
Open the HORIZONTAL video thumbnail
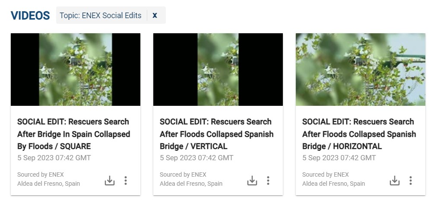(x=361, y=70)
